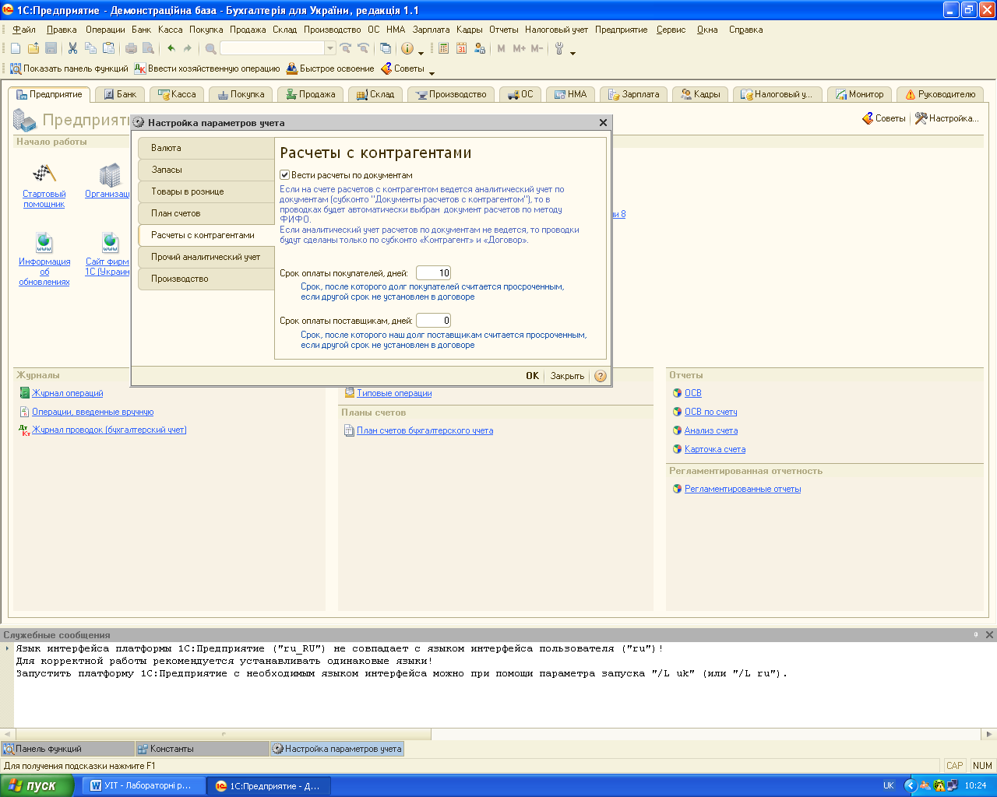Select Валюта section in settings dialog
This screenshot has width=997, height=797.
click(206, 148)
